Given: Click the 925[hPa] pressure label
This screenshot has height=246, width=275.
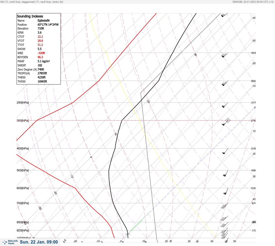Looking at the screenshot, I should [23, 230].
